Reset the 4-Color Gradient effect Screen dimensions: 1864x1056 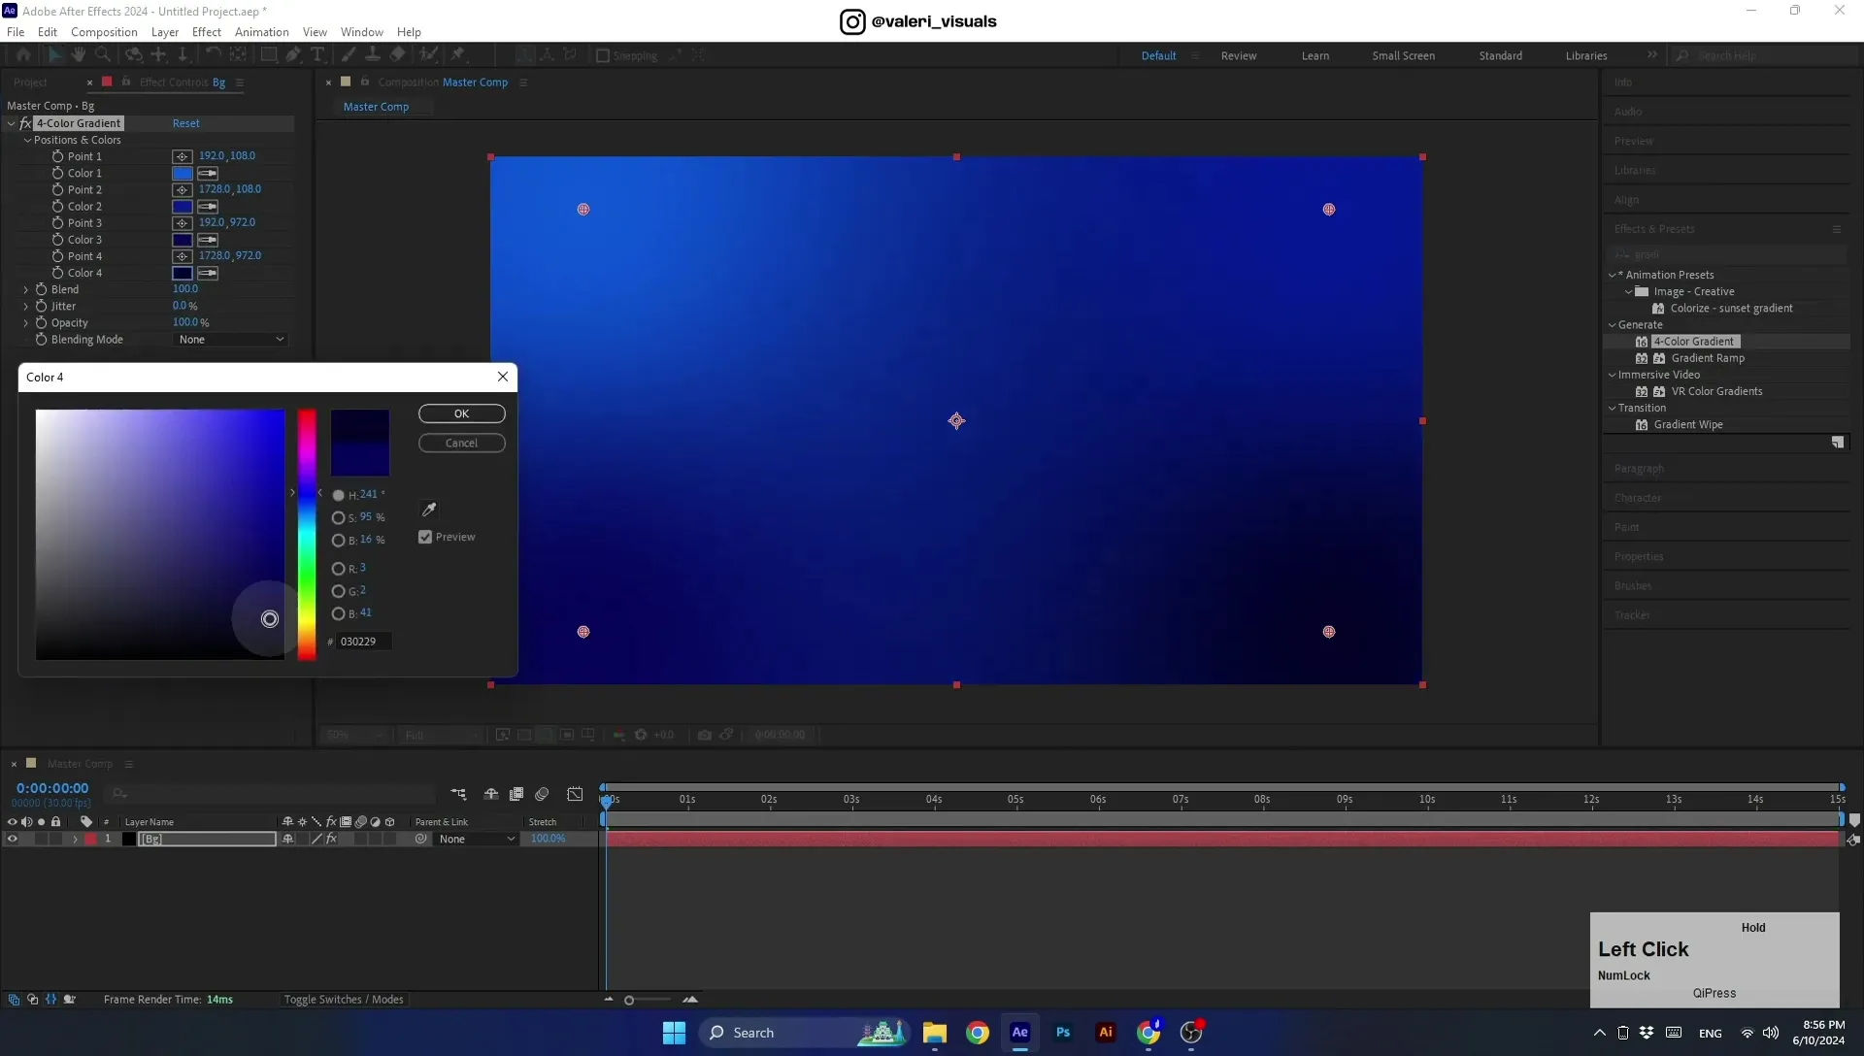point(186,124)
